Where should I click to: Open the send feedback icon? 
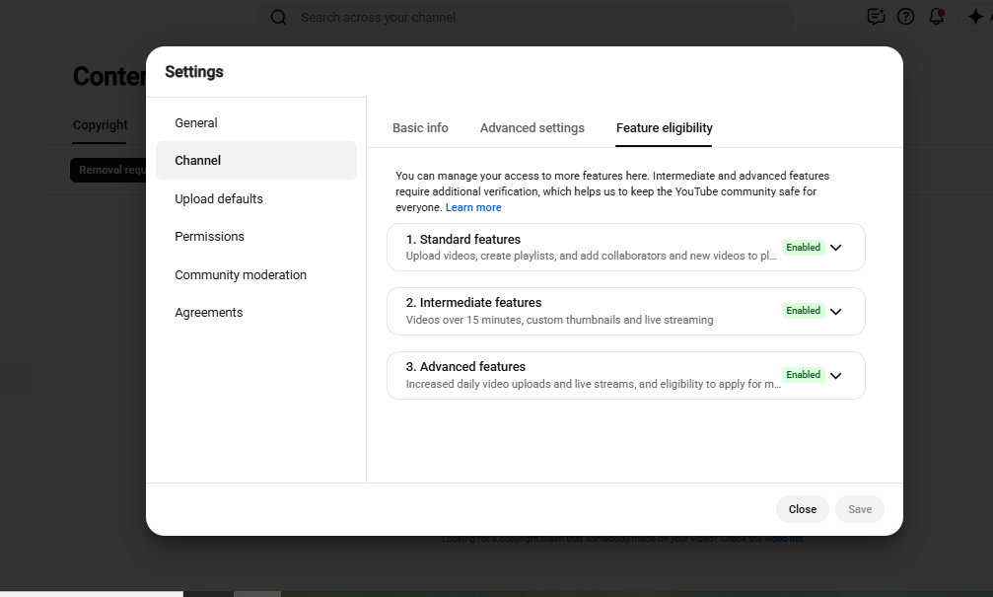tap(876, 17)
